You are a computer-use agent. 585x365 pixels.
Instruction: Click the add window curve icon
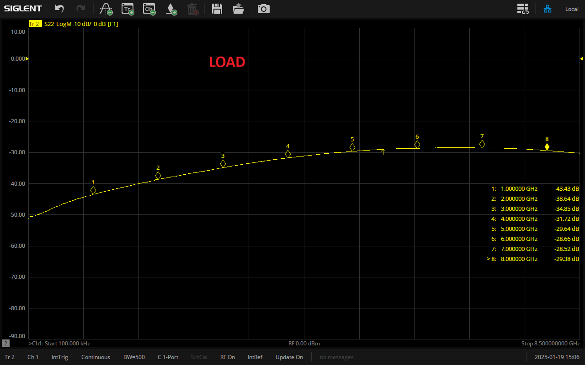(106, 9)
